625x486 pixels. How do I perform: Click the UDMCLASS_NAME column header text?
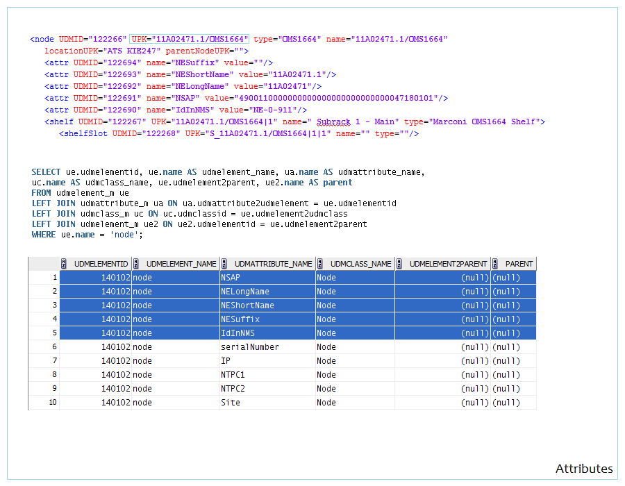360,264
